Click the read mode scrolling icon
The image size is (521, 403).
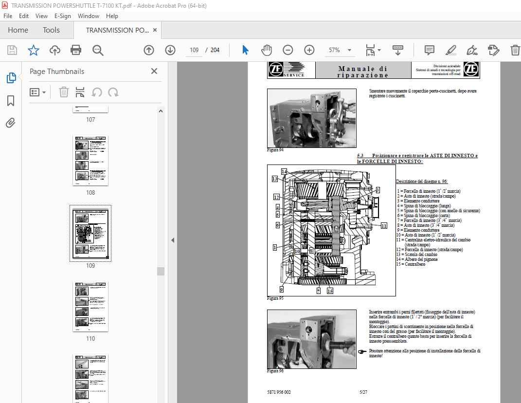[x=398, y=50]
